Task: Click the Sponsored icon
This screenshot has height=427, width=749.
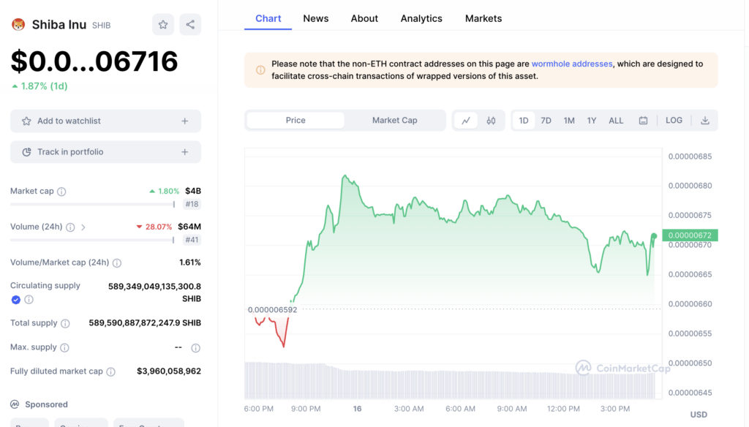Action: point(15,404)
